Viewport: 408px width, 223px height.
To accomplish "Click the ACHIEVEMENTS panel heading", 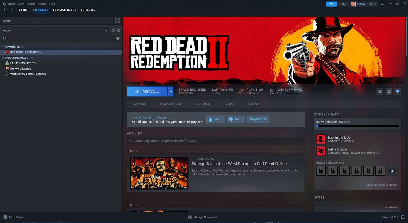I will pyautogui.click(x=326, y=114).
